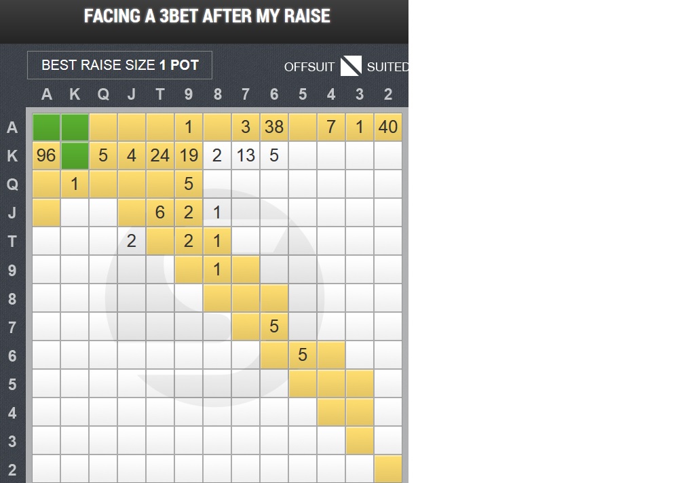Image resolution: width=684 pixels, height=483 pixels.
Task: Click the K9s cell showing 19
Action: (189, 155)
